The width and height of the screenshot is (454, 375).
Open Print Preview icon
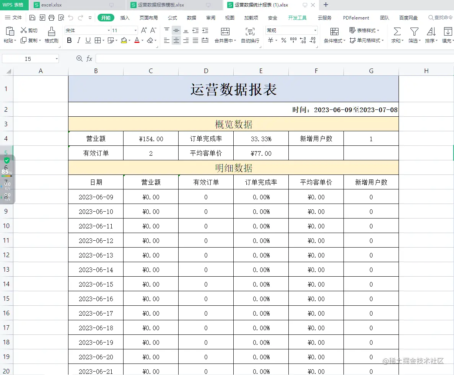click(61, 18)
